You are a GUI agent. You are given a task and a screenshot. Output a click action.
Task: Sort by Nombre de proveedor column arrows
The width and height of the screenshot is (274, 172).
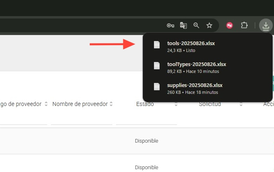click(111, 104)
